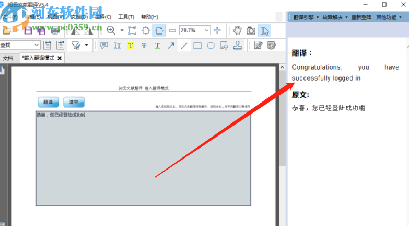Fit the whole page in view
Image resolution: width=409 pixels, height=226 pixels.
click(146, 30)
